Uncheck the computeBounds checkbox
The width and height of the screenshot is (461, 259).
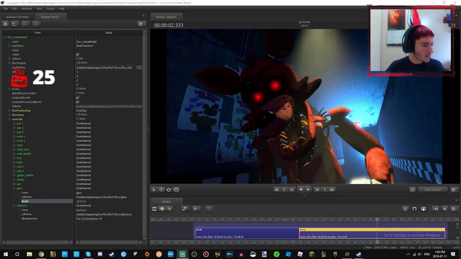tap(77, 97)
